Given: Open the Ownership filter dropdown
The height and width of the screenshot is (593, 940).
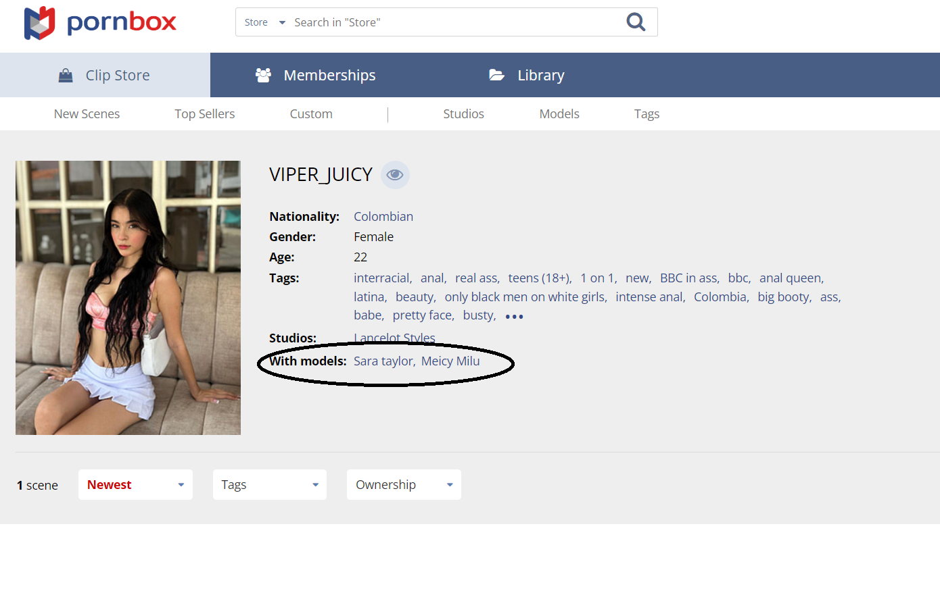Looking at the screenshot, I should tap(404, 485).
